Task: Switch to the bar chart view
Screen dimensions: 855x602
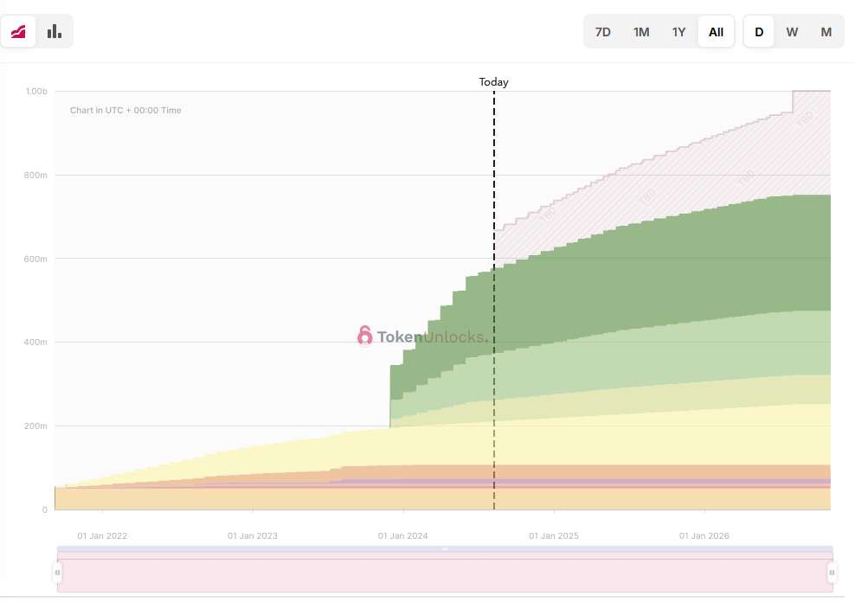Action: point(55,32)
